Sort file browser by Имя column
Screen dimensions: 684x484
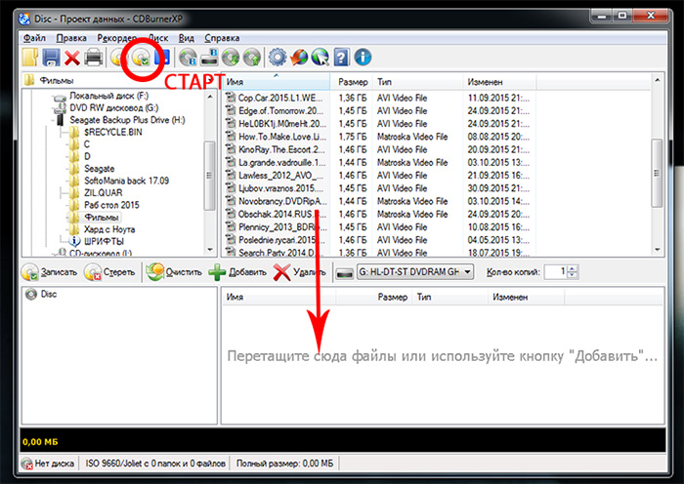(277, 82)
